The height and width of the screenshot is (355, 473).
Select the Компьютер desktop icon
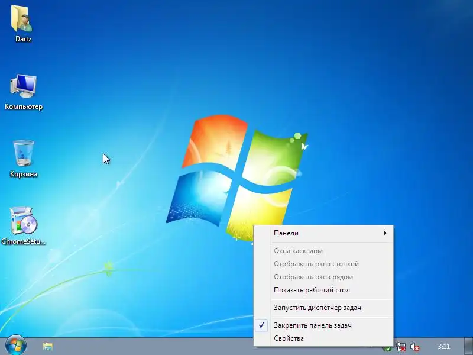coord(24,92)
